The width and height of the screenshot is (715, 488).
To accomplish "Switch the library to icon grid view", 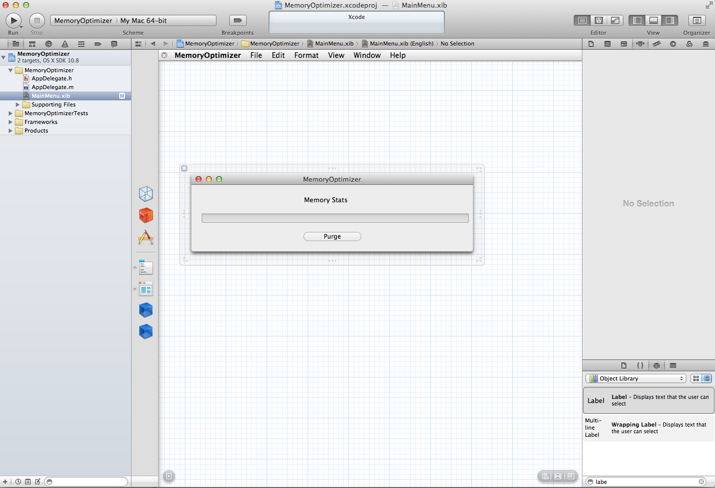I will pos(696,378).
